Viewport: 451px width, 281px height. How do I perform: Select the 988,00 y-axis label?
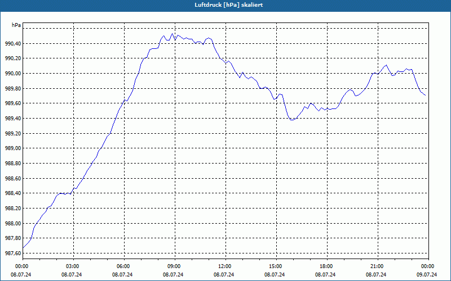coord(12,224)
